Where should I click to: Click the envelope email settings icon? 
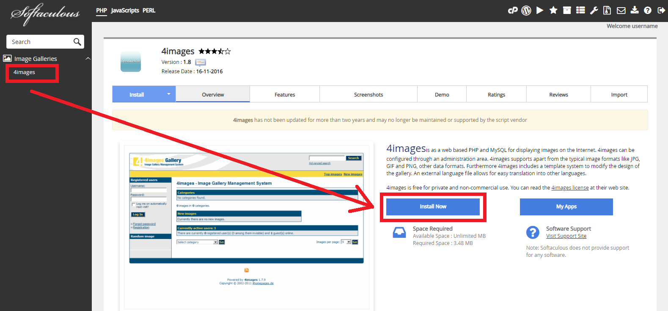pyautogui.click(x=621, y=11)
